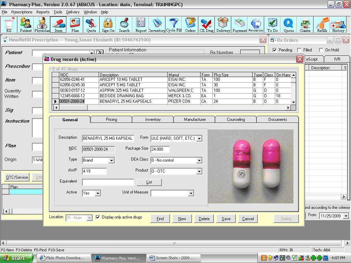Open the Location dropdown 01 - Main
The height and width of the screenshot is (263, 351).
(89, 218)
